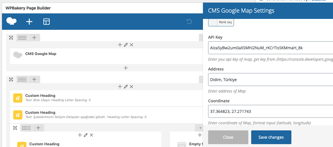
Task: Click the 'Enter address of Map' hint
Action: click(227, 91)
